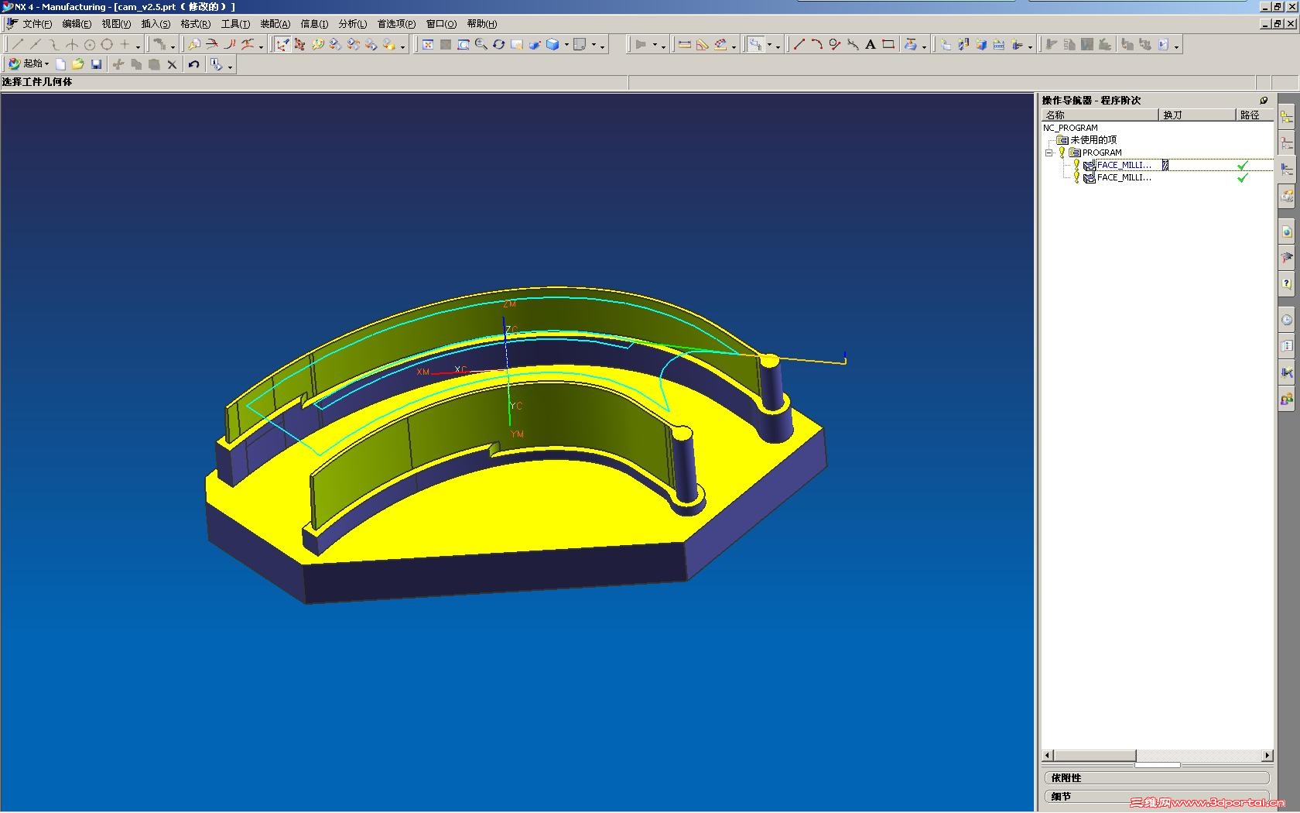Select the second FACE_MILLI operation
Viewport: 1300px width, 813px height.
pos(1124,178)
